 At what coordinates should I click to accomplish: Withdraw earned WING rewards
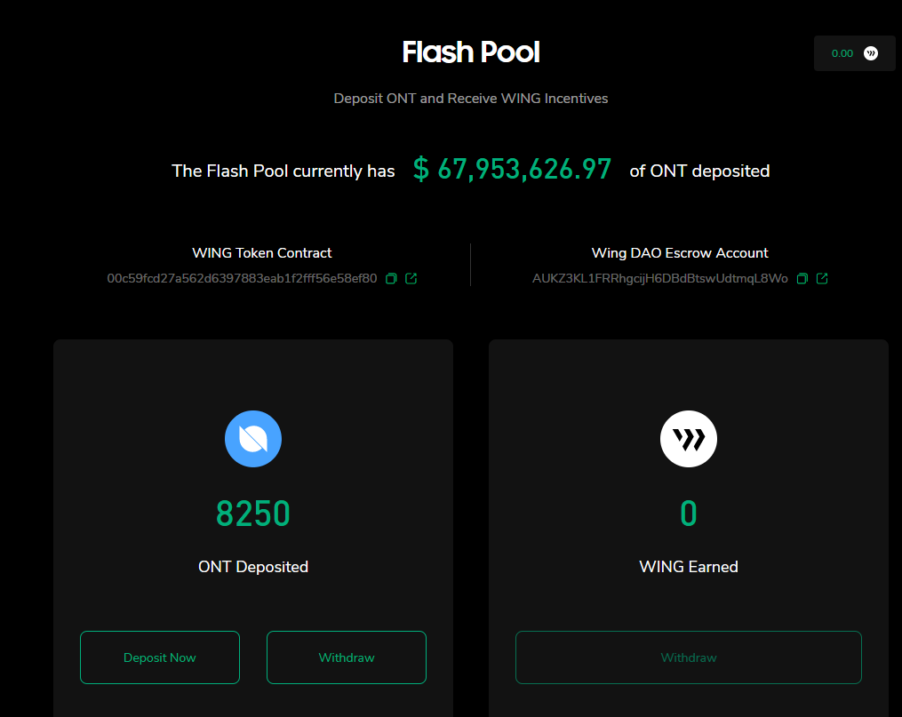click(x=689, y=657)
